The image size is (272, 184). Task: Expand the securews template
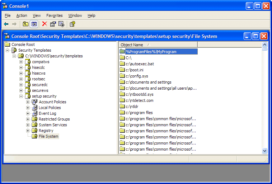[x=21, y=90]
